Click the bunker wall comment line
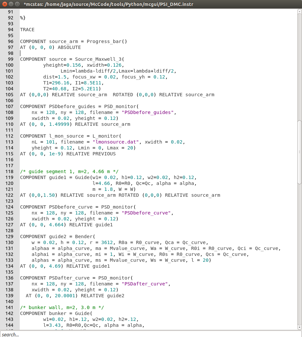302x337 pixels. 62,307
